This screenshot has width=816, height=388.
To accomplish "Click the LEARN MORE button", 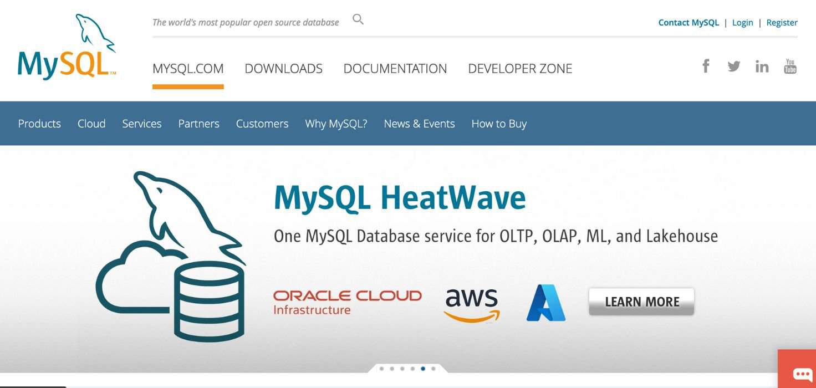I will point(641,302).
